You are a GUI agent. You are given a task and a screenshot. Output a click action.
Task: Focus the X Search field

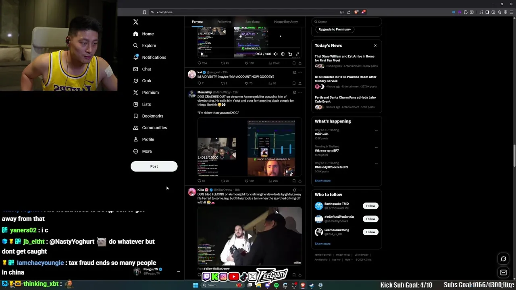[x=347, y=22]
